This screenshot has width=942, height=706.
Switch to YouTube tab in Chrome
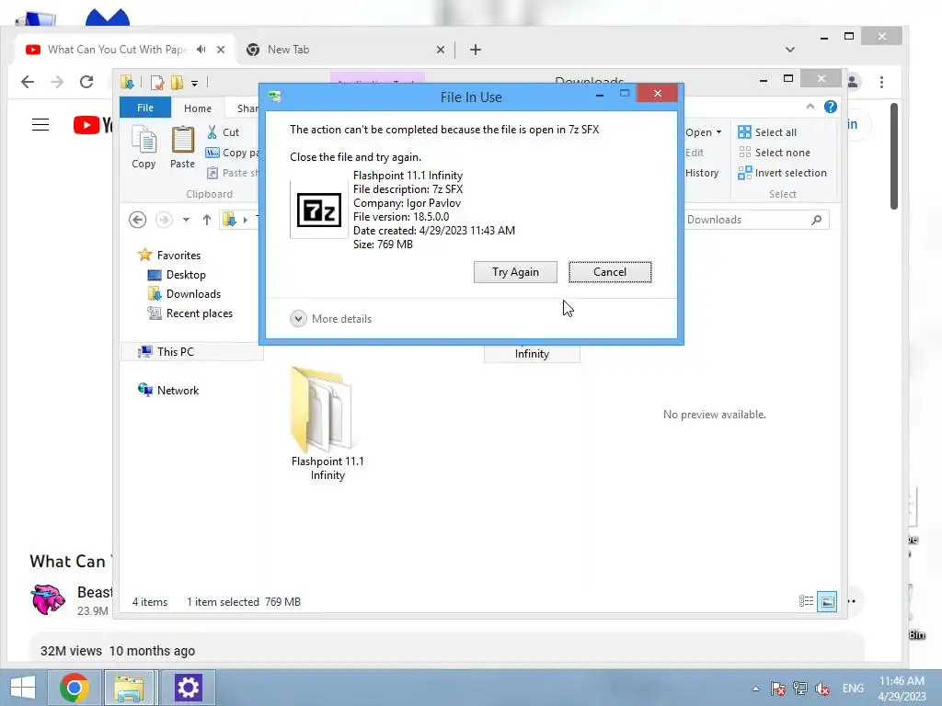(117, 50)
